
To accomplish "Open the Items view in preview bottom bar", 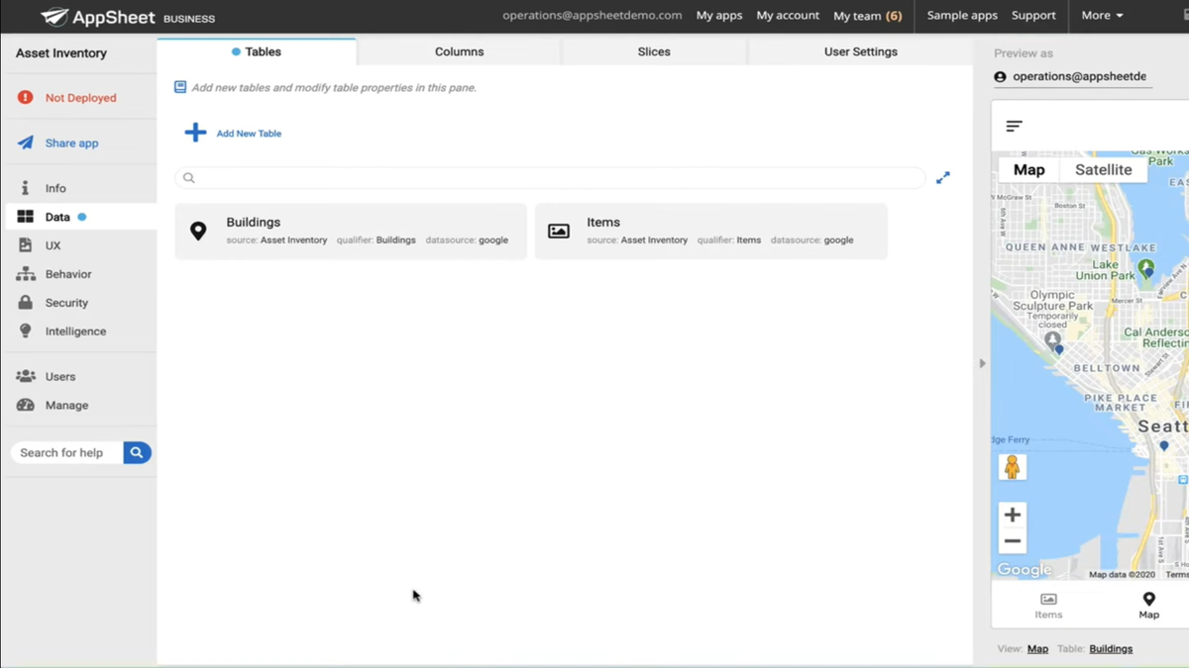I will pyautogui.click(x=1048, y=606).
